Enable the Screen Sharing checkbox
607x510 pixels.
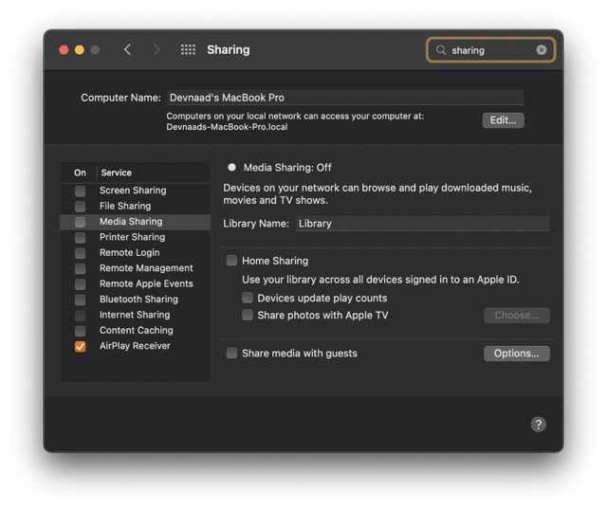(x=81, y=191)
